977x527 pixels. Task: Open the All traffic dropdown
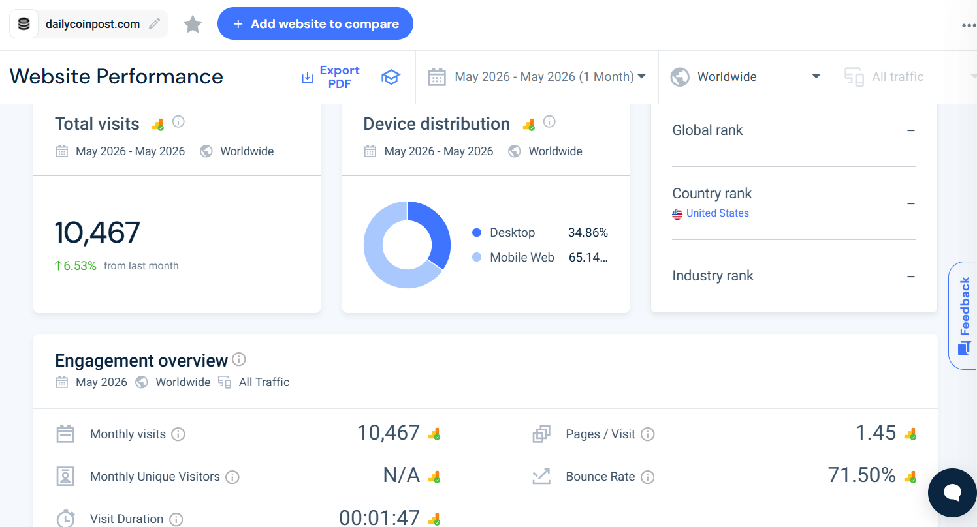(905, 77)
